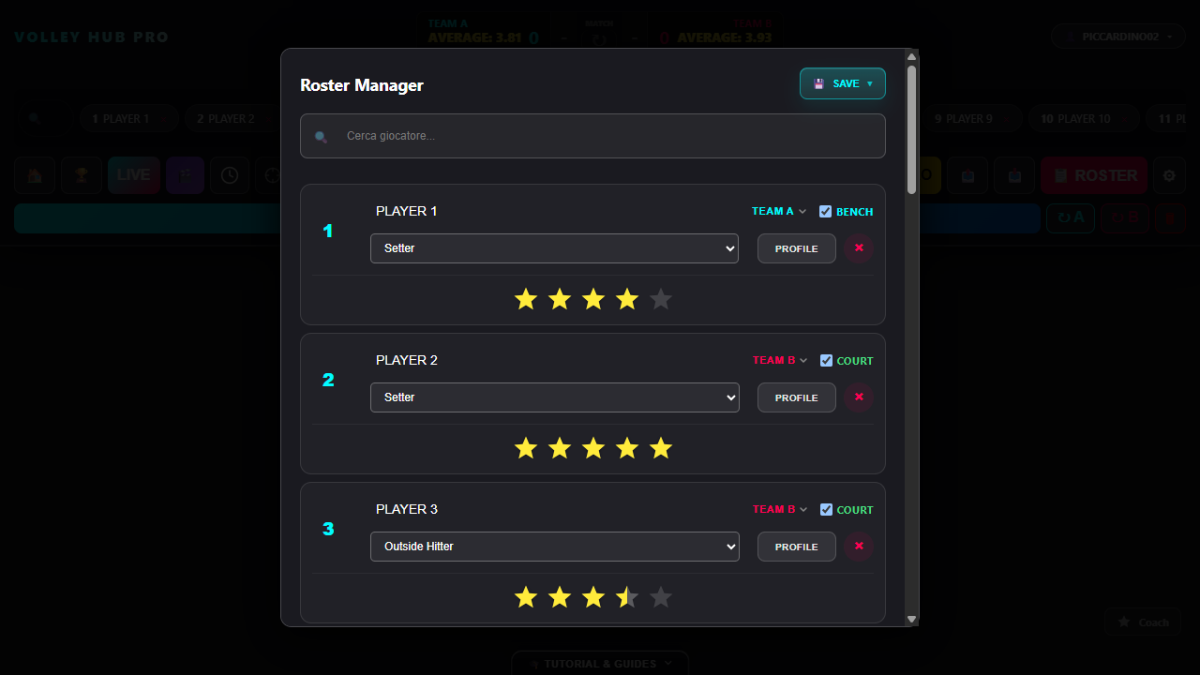The image size is (1200, 675).
Task: Open Player 1's Setter role dropdown
Action: (555, 248)
